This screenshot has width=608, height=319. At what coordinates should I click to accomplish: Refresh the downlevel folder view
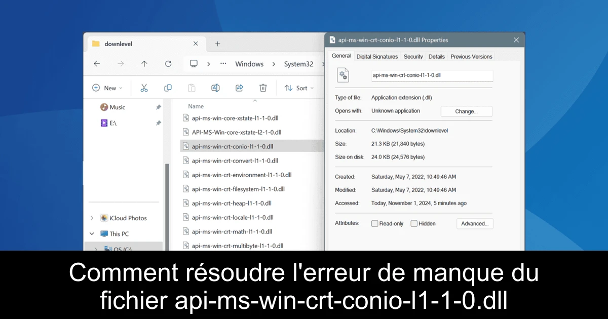pyautogui.click(x=168, y=64)
